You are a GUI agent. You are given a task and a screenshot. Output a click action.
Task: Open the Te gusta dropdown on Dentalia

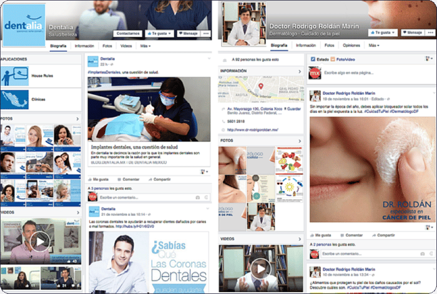tap(159, 34)
